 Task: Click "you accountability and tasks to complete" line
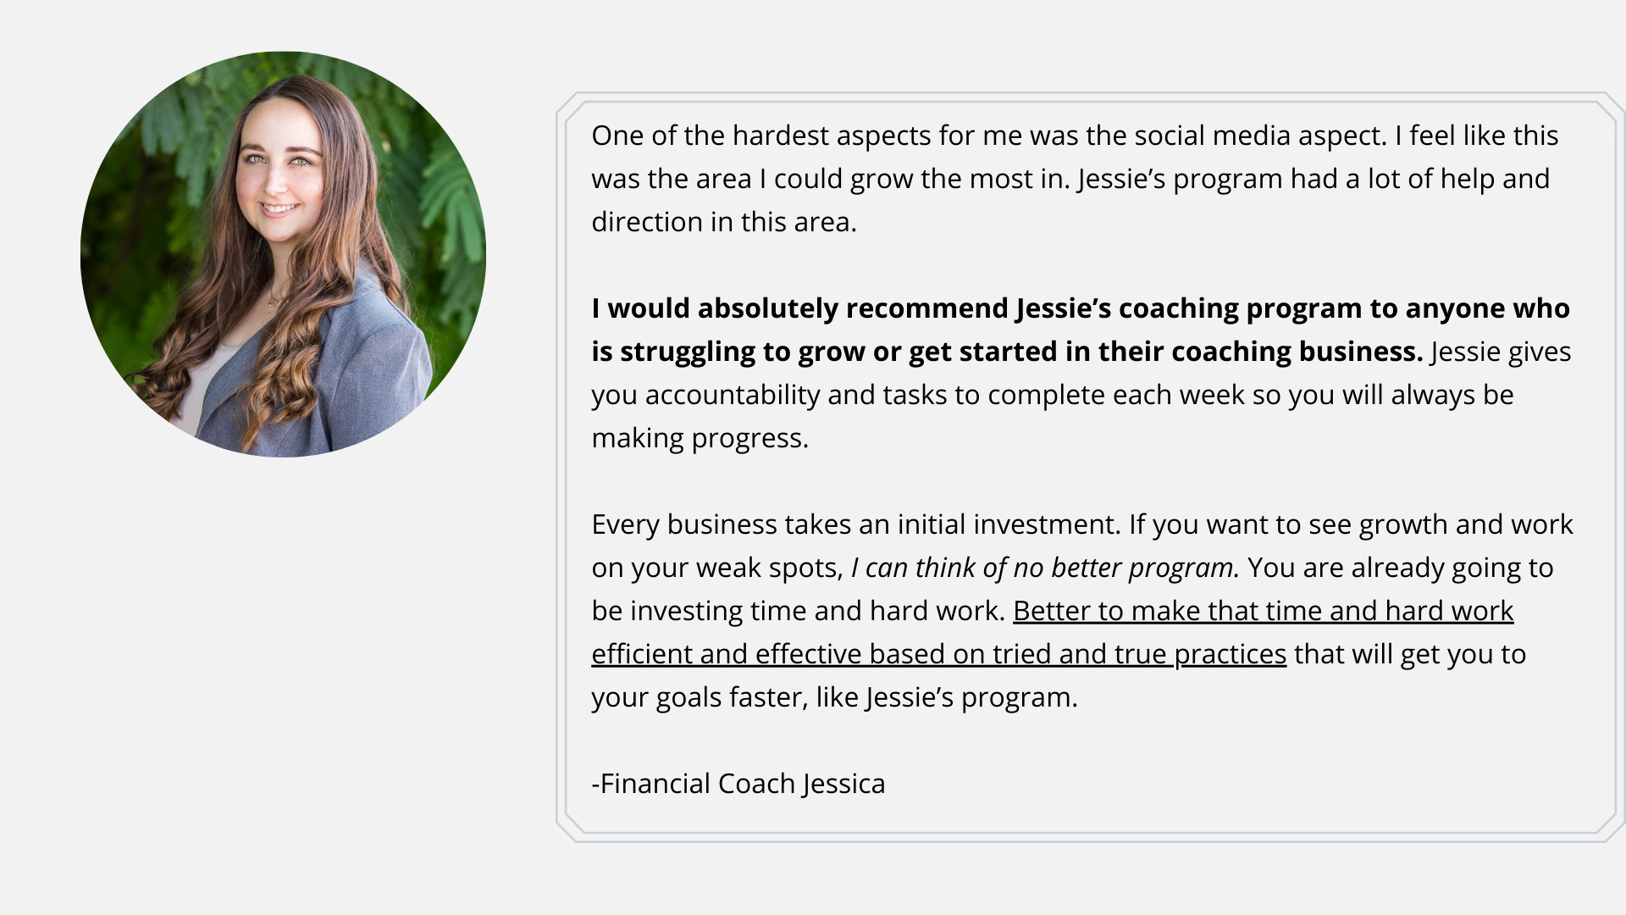[855, 395]
